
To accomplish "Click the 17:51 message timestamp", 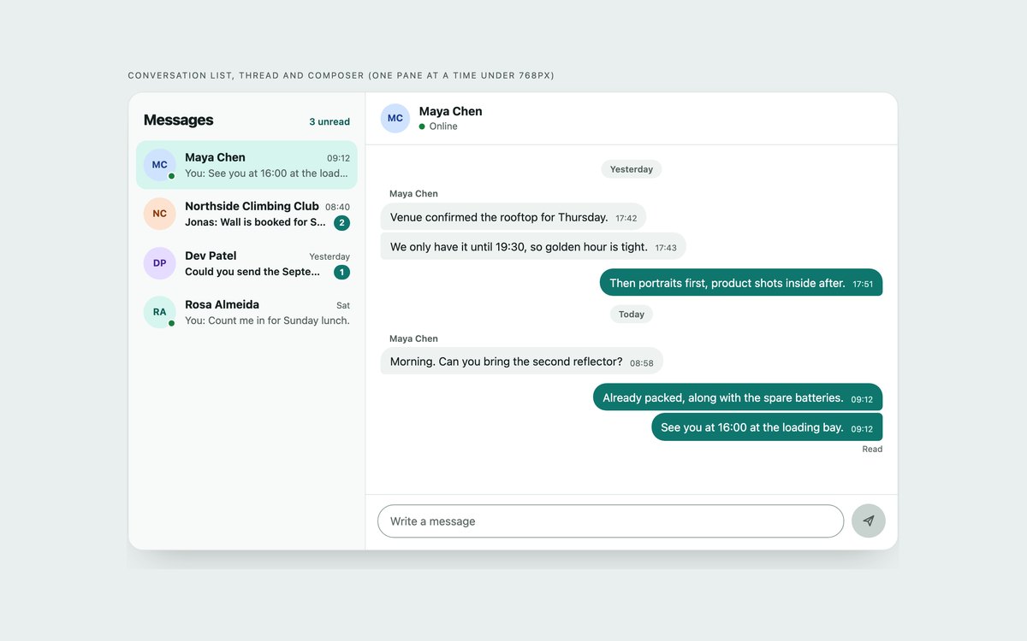I will point(863,284).
